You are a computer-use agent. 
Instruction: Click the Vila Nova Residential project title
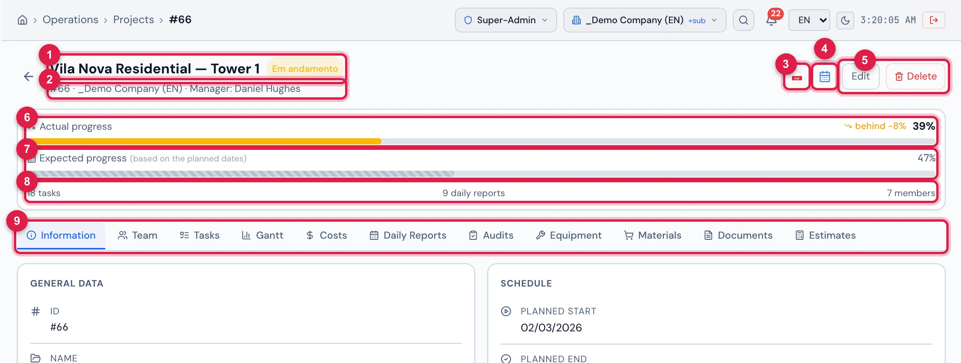click(155, 69)
